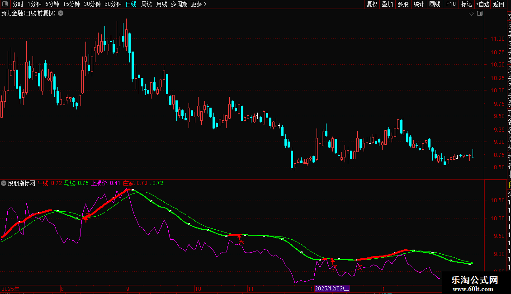The height and width of the screenshot is (294, 511).
Task: Click the 止损价: 8.41 indicator value
Action: (105, 183)
